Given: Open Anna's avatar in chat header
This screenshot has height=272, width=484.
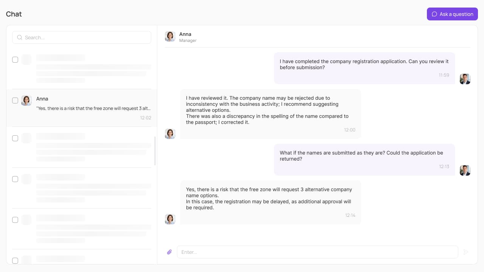Looking at the screenshot, I should pos(170,36).
